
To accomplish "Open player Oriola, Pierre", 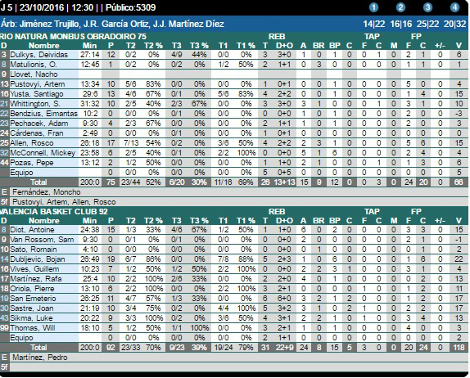I will click(32, 289).
